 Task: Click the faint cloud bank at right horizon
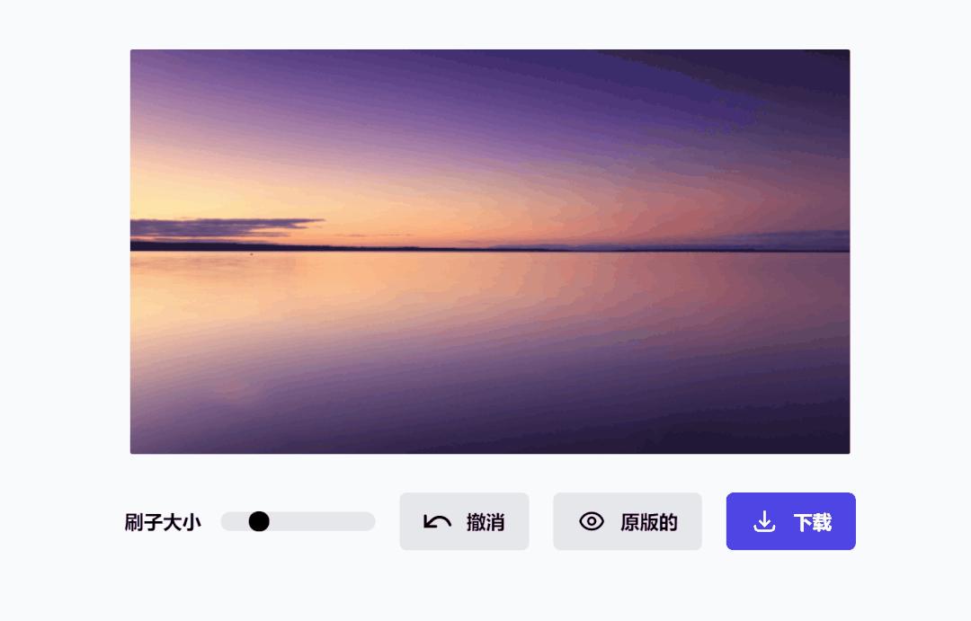pyautogui.click(x=787, y=239)
